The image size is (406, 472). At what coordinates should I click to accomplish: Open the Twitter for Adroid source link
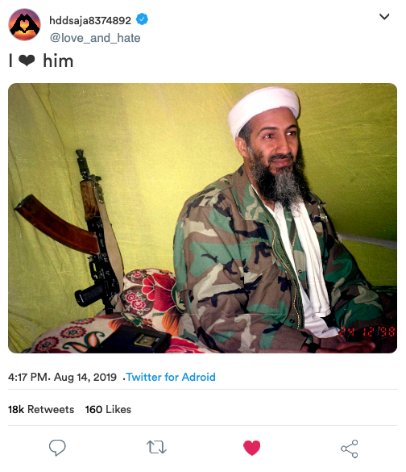pyautogui.click(x=171, y=377)
